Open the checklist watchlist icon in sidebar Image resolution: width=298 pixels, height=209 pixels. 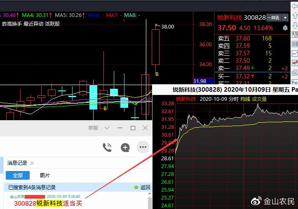(295, 34)
